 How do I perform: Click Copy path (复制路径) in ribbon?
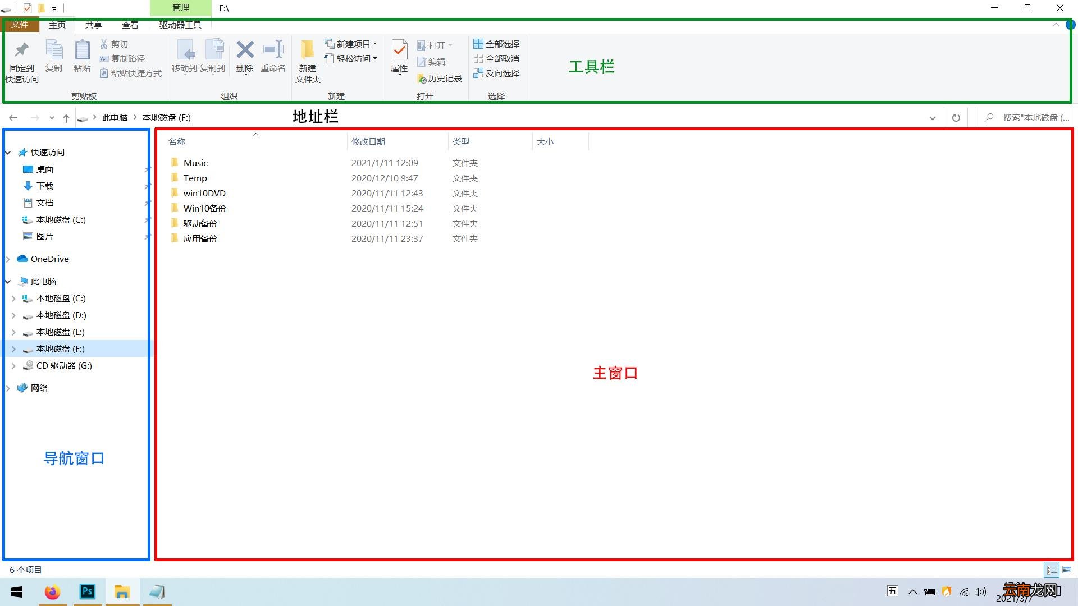(122, 58)
